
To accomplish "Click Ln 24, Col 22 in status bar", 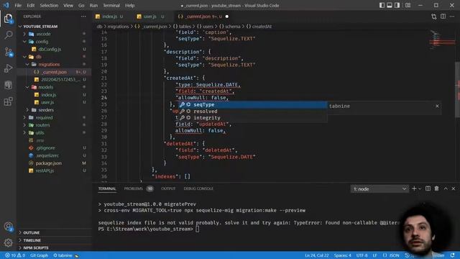I will coord(316,255).
